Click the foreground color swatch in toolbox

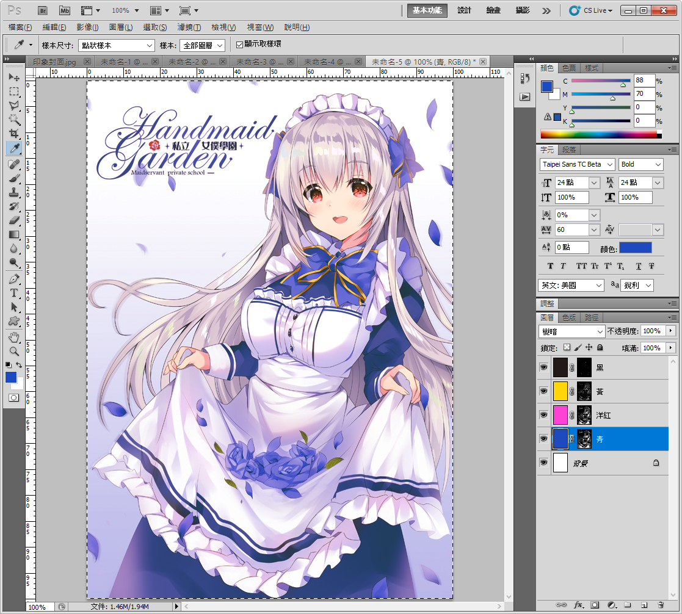click(11, 377)
